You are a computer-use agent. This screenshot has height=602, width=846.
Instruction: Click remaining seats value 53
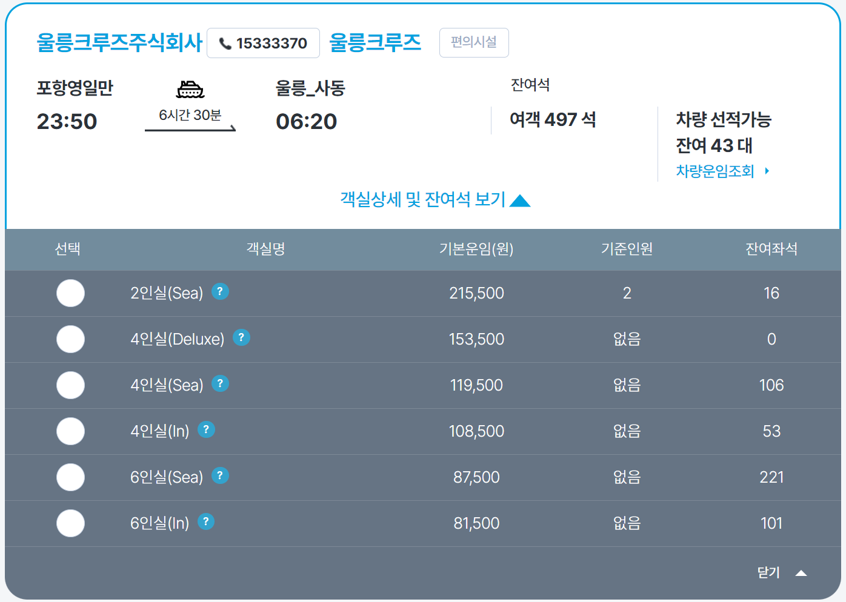pyautogui.click(x=771, y=431)
